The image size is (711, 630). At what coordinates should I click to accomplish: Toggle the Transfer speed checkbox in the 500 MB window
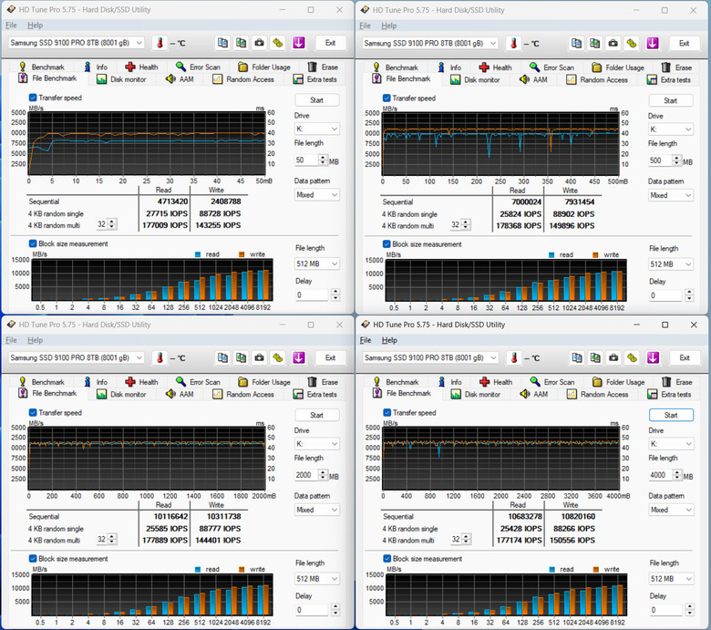coord(386,98)
